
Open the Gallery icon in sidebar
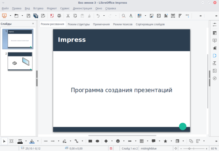(x=215, y=71)
